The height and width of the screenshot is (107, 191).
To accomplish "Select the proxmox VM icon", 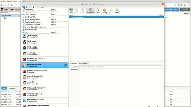I will pos(24,95).
